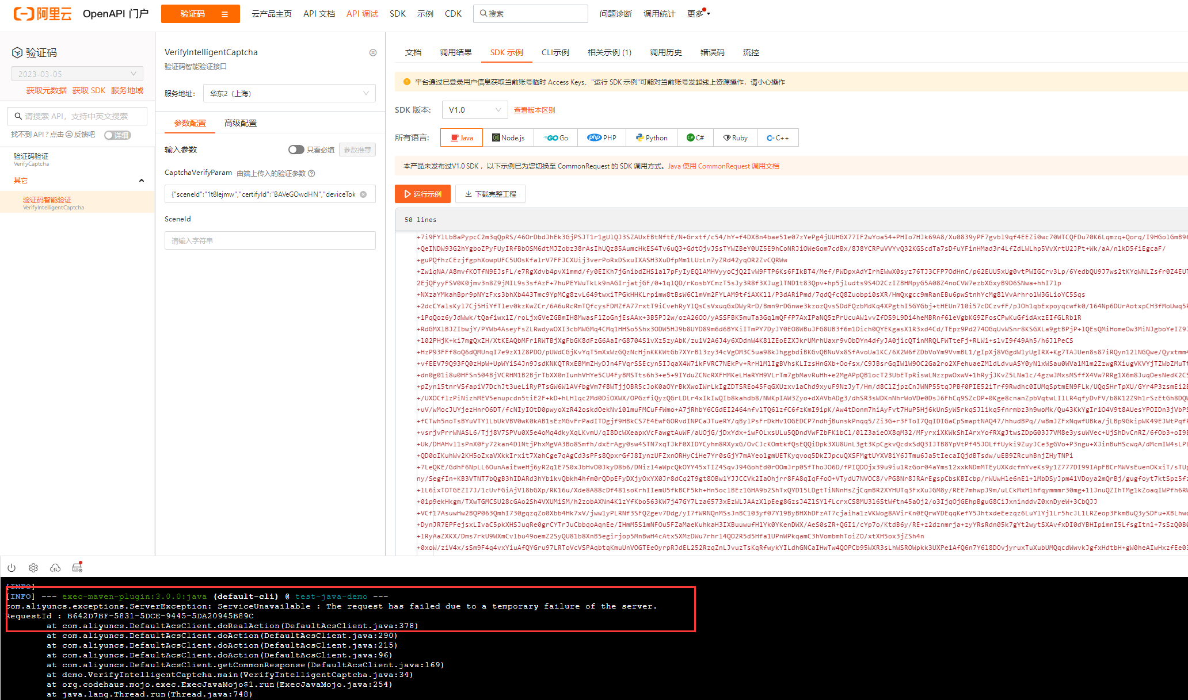Open the 服务地址 华东2 dropdown
Screen dimensions: 1188x700
click(x=290, y=93)
